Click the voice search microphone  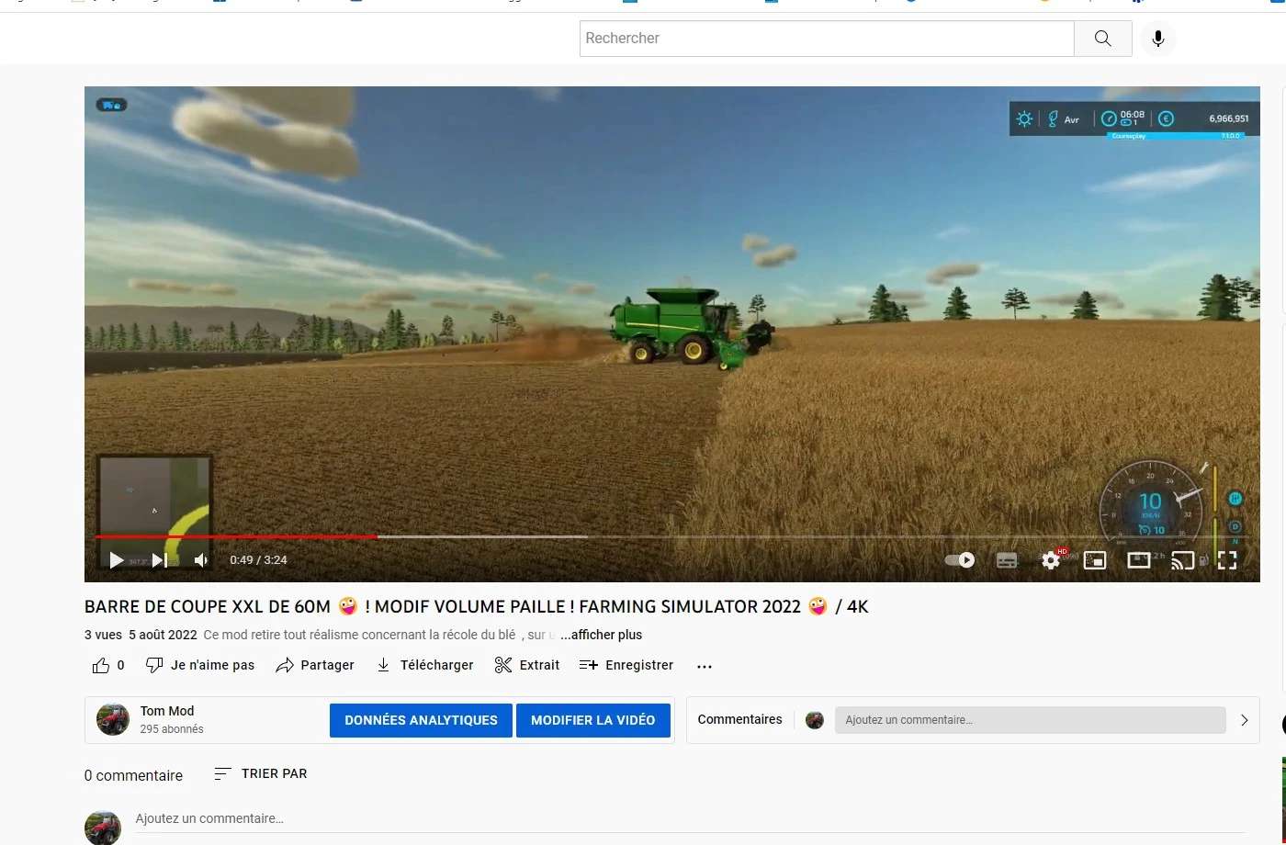click(1157, 39)
